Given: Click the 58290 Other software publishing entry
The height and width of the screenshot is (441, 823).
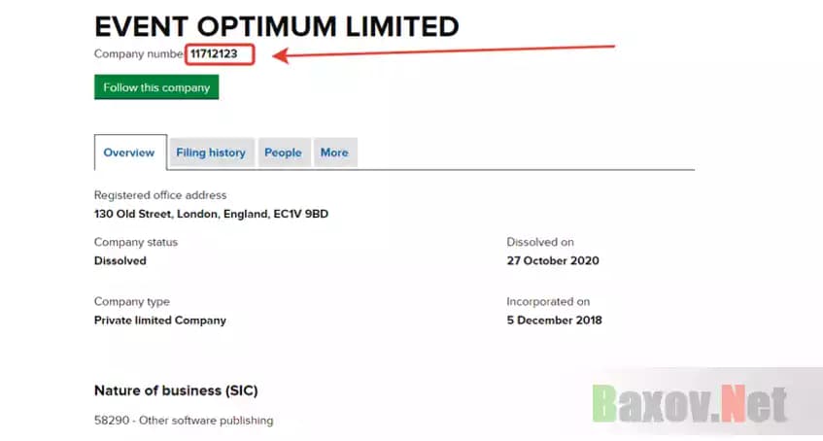Looking at the screenshot, I should point(184,421).
